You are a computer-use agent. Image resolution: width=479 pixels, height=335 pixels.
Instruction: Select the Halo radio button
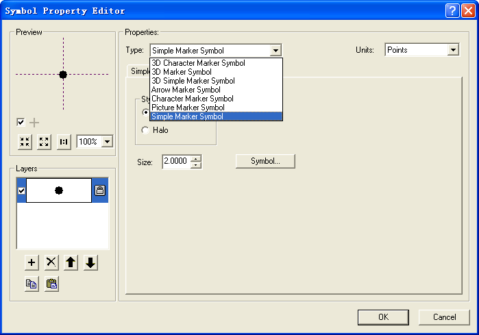145,130
